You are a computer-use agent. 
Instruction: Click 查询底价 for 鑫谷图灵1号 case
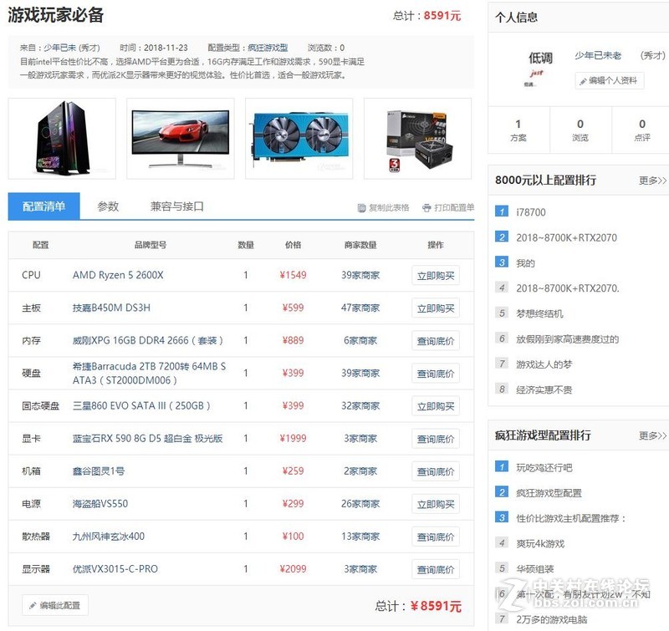pyautogui.click(x=436, y=471)
